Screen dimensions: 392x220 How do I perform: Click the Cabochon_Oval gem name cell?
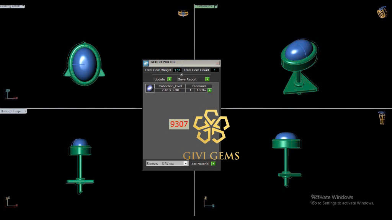click(170, 86)
